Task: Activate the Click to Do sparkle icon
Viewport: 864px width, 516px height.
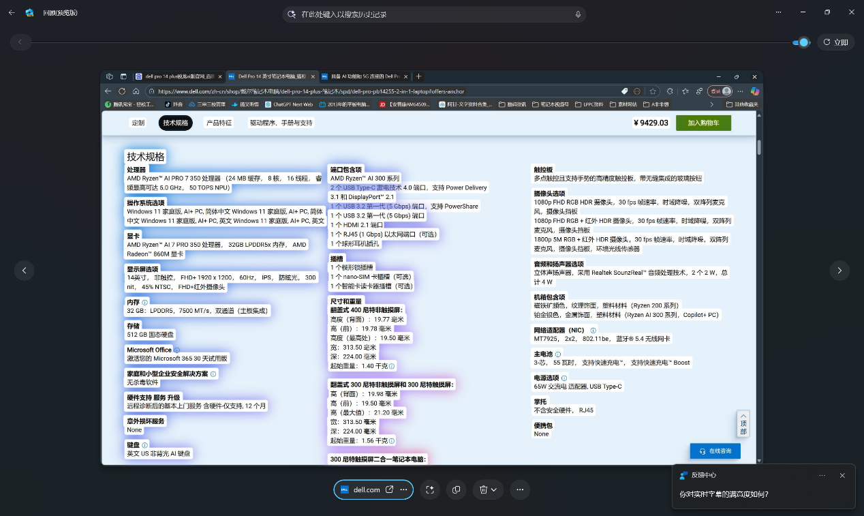Action: [x=430, y=489]
